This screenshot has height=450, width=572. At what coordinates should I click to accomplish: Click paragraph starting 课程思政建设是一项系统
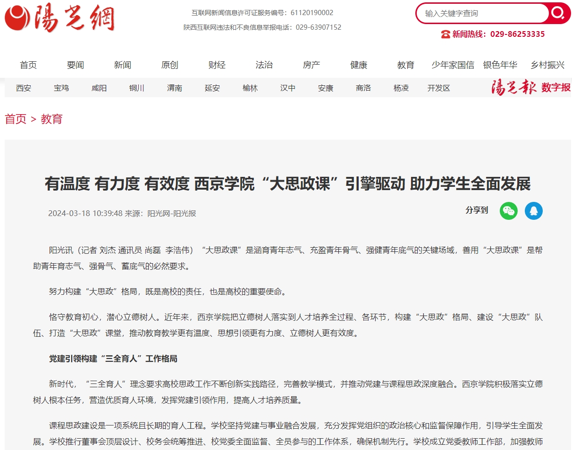[x=288, y=434]
